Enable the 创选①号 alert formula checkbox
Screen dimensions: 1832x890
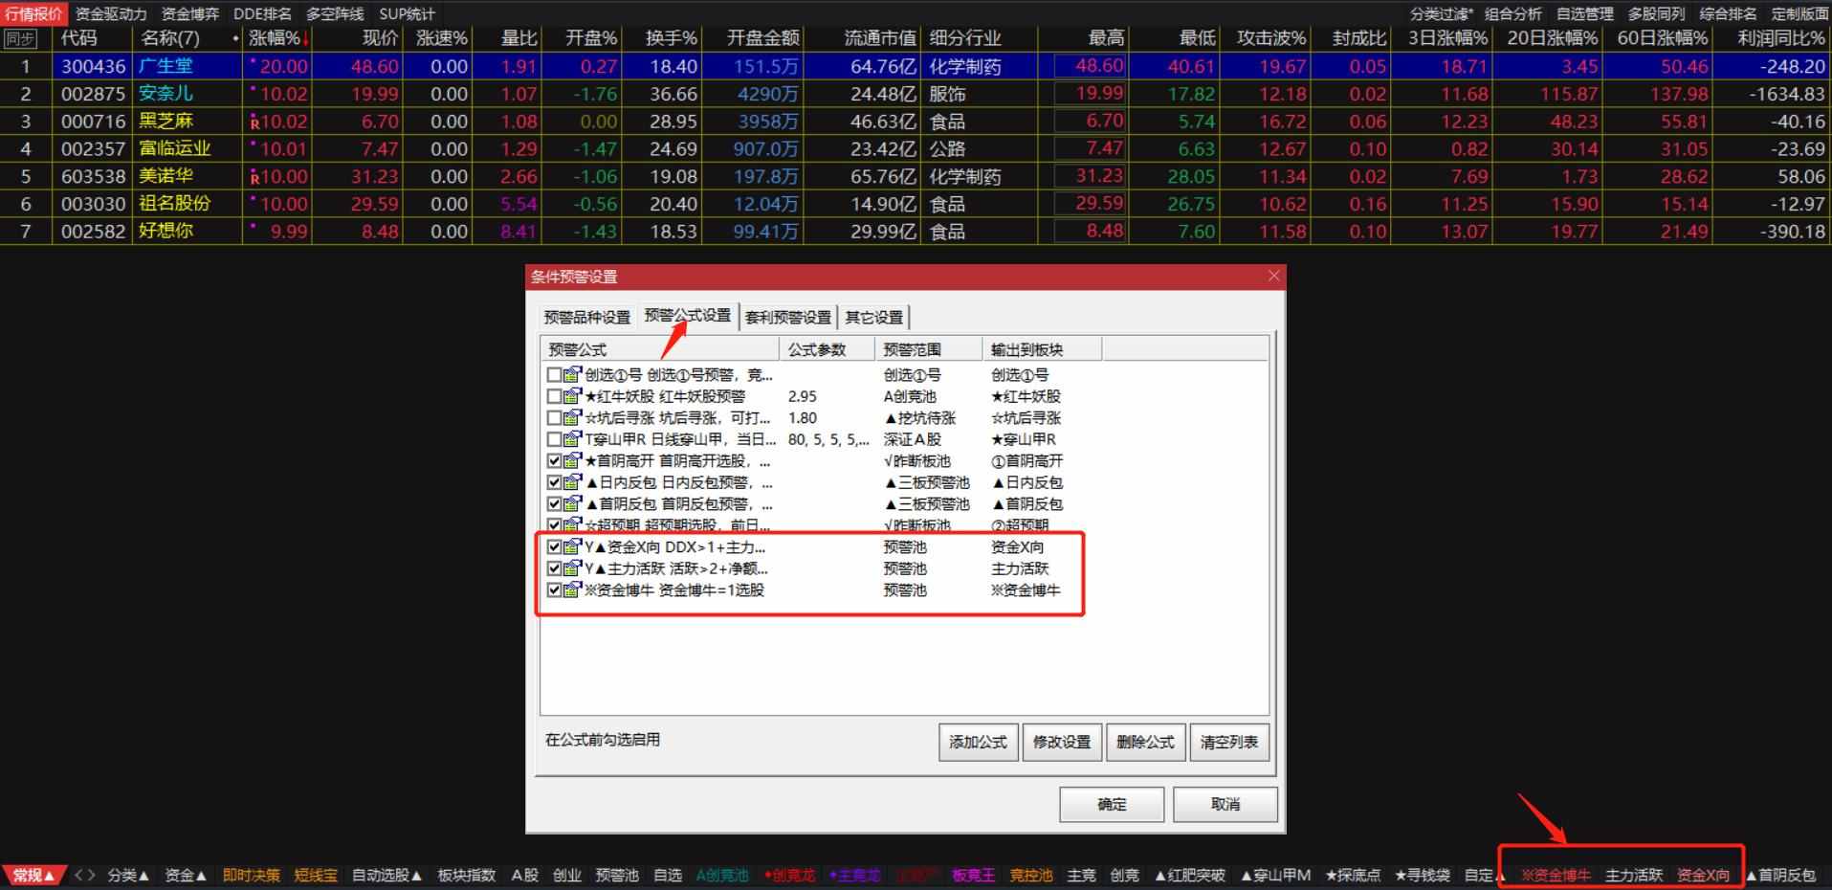(x=554, y=374)
